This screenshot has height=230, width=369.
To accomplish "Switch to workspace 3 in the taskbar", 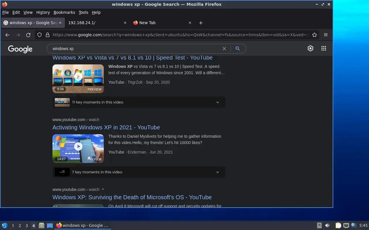I will (x=27, y=226).
